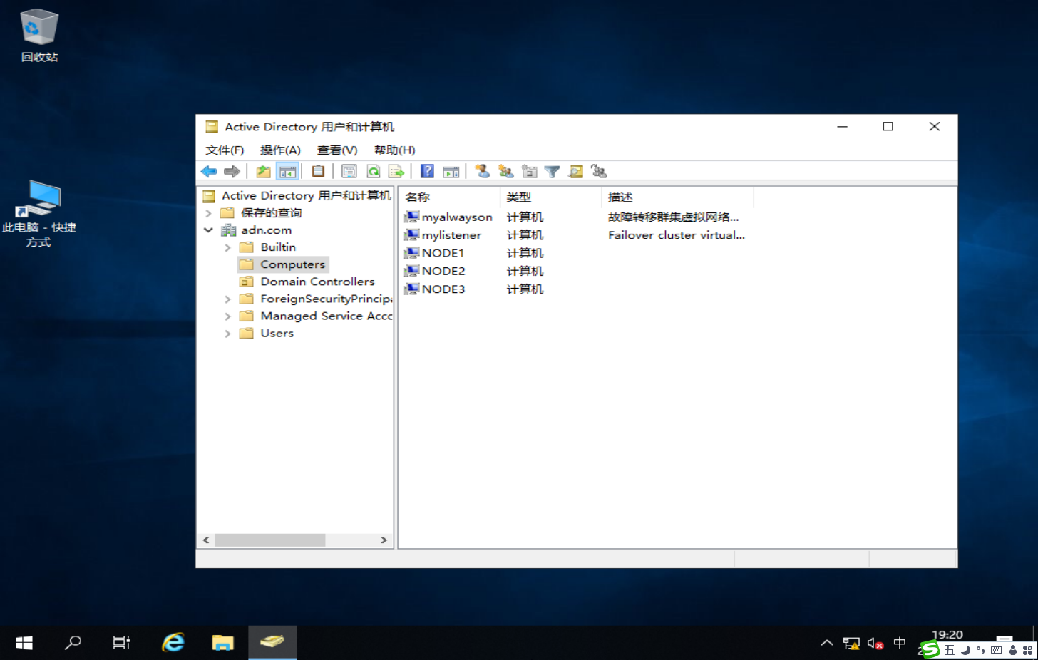Image resolution: width=1038 pixels, height=660 pixels.
Task: Create a new group with the toolbar icon
Action: 506,171
